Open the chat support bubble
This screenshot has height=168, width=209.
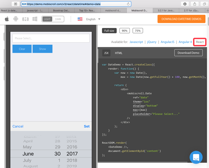tap(196, 157)
